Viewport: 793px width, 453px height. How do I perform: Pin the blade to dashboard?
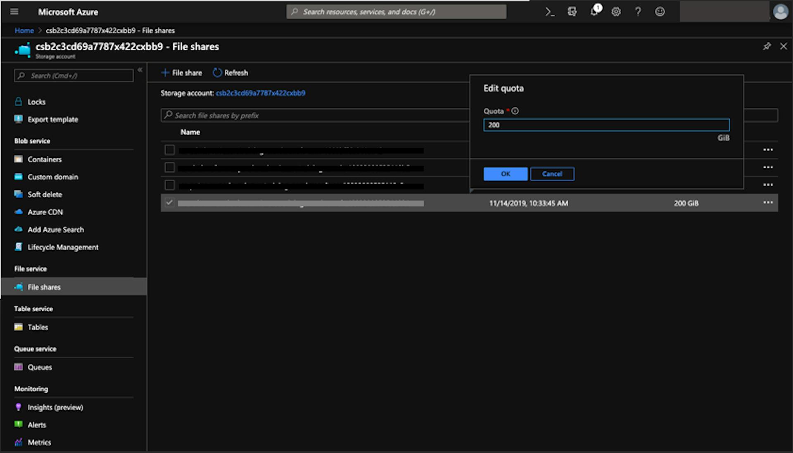pyautogui.click(x=767, y=46)
